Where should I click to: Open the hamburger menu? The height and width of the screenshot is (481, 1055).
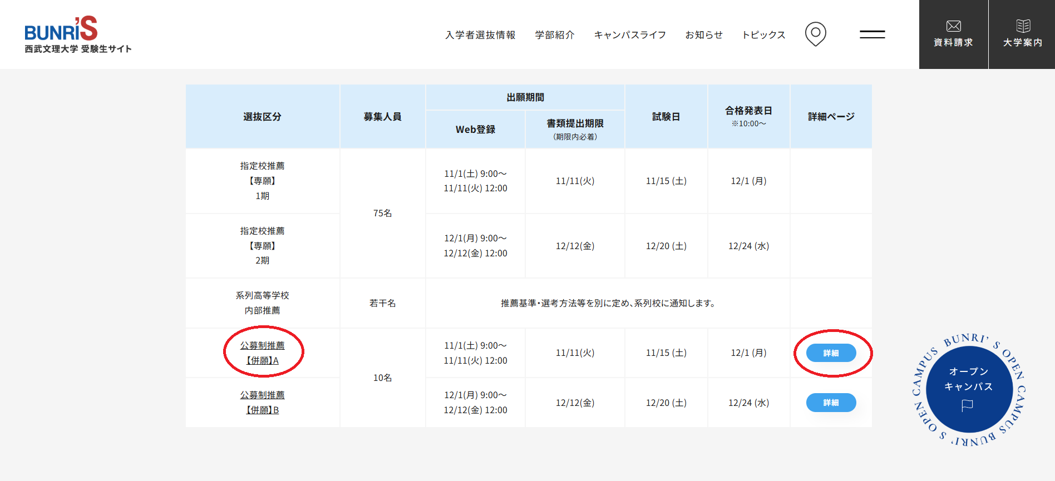pos(872,34)
